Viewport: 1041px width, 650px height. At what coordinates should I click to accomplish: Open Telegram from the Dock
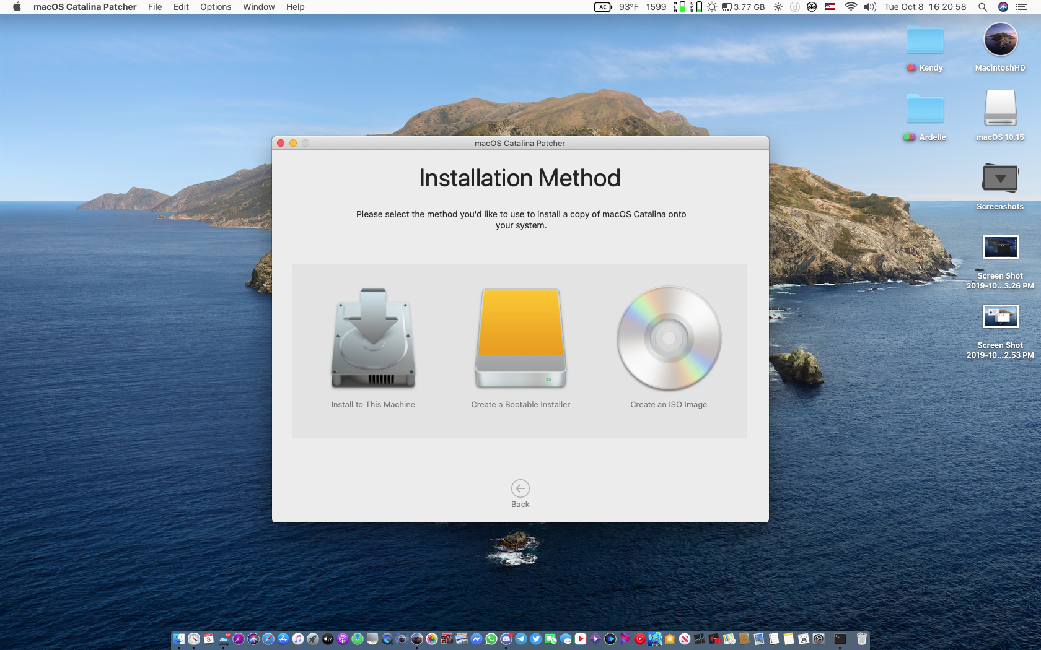521,639
